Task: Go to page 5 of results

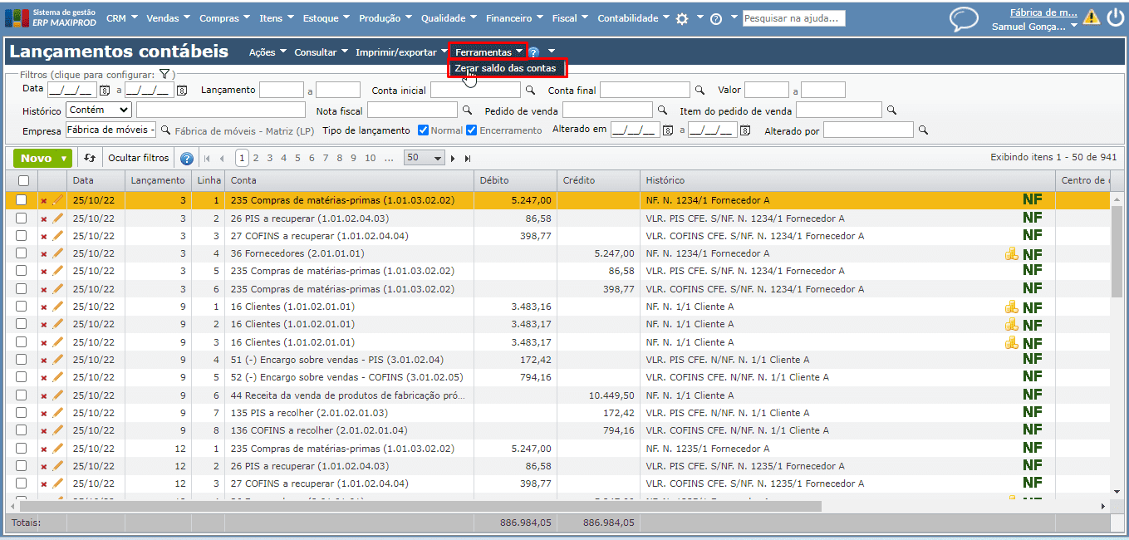Action: pyautogui.click(x=297, y=158)
